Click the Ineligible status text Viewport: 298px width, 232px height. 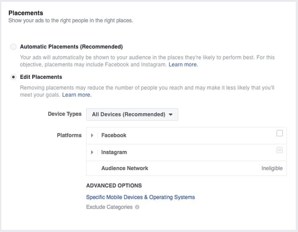272,168
